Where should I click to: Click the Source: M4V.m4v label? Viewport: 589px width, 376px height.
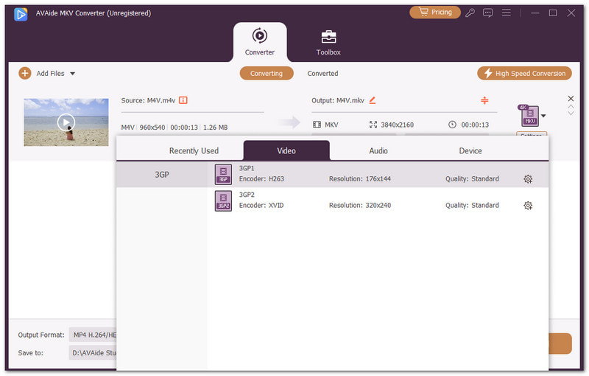click(x=148, y=100)
